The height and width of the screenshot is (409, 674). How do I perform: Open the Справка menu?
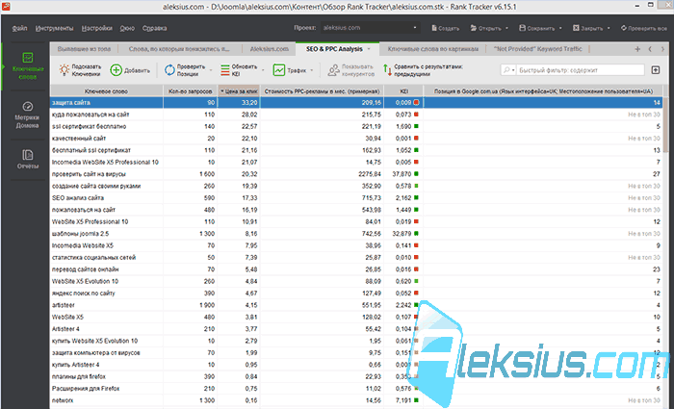point(154,28)
